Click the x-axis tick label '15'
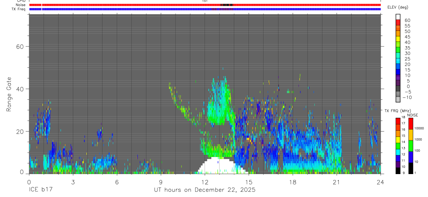This screenshot has width=428, height=197. pyautogui.click(x=249, y=182)
